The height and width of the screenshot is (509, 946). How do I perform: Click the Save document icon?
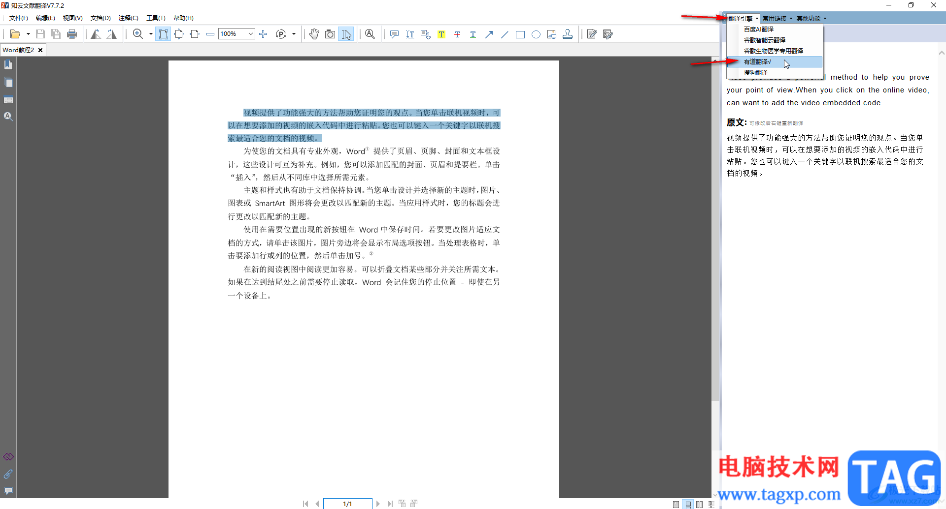[40, 34]
